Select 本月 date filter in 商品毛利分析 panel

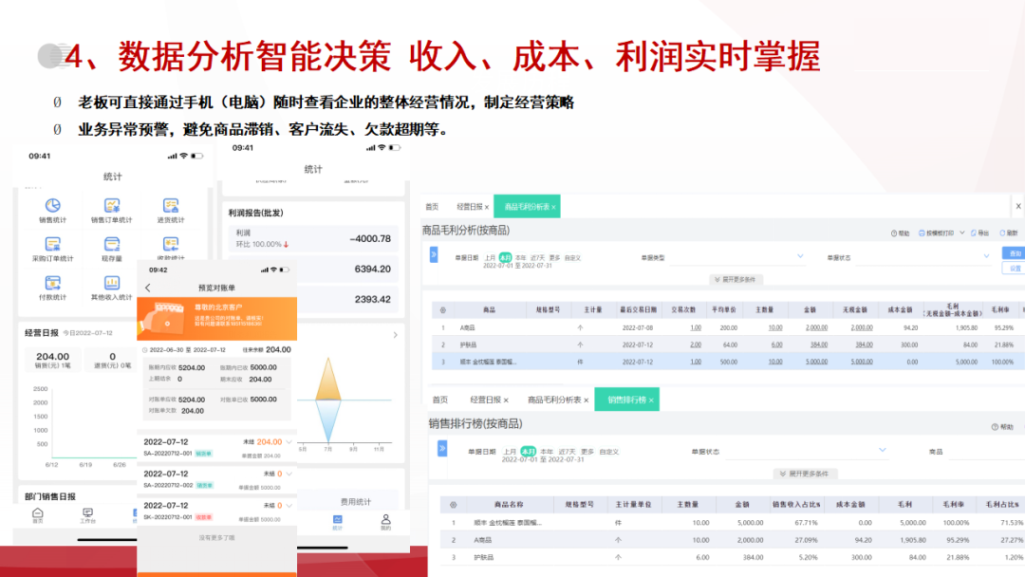tap(505, 258)
